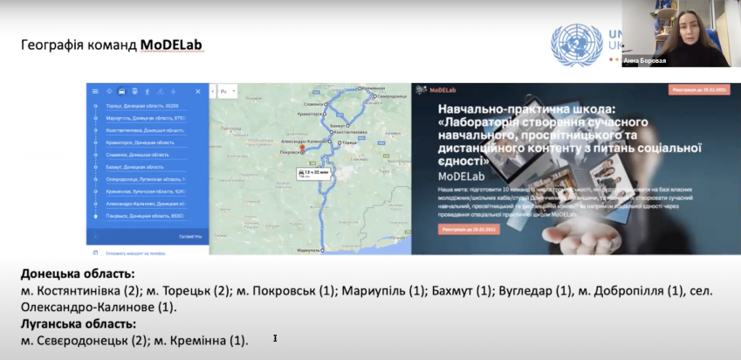Collapse the side panel arrow next to map

(213, 91)
